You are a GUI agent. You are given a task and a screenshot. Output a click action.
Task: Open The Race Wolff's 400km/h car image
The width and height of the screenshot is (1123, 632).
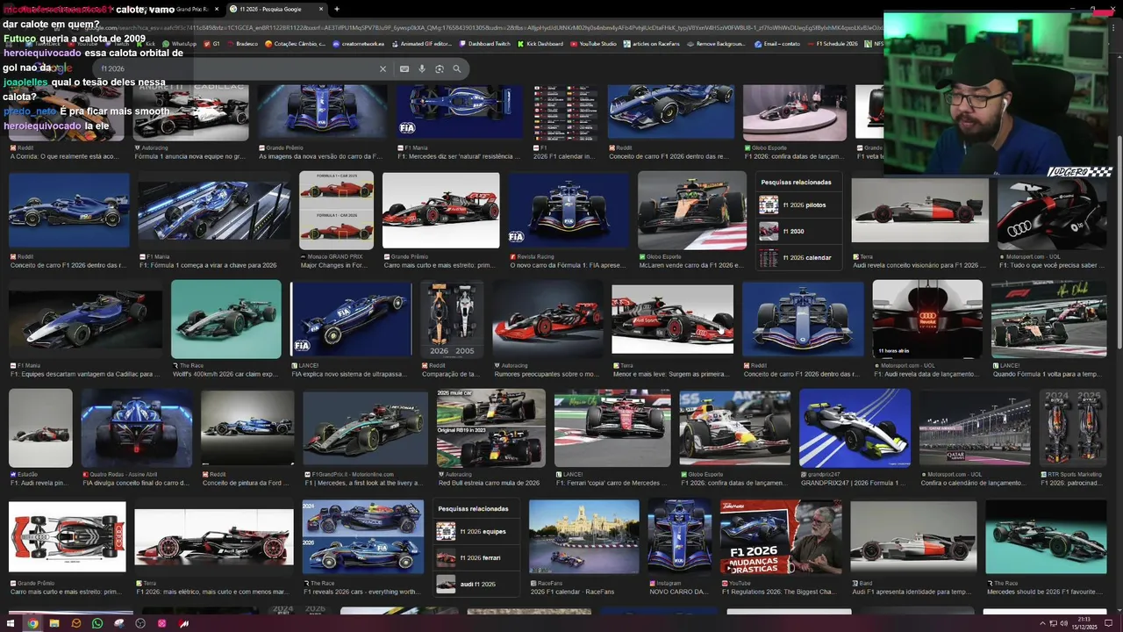(226, 319)
